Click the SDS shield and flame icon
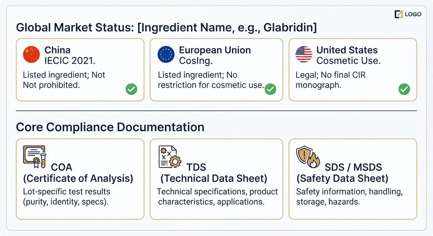This screenshot has width=433, height=236. pyautogui.click(x=308, y=157)
